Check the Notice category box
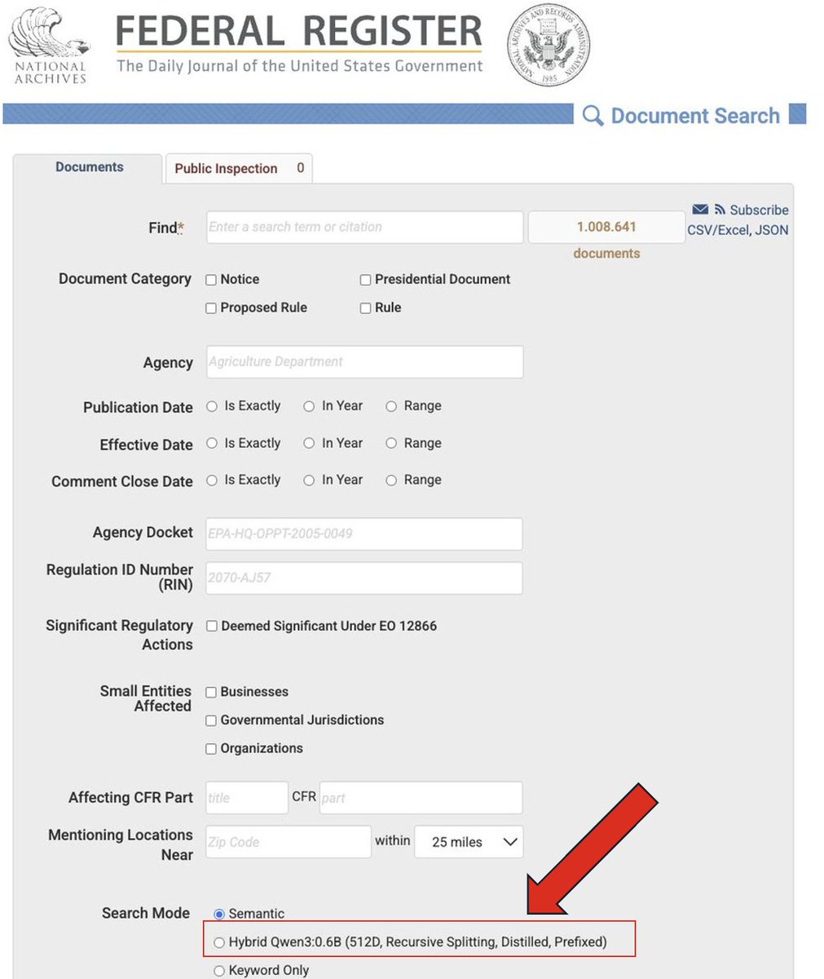 click(x=211, y=280)
